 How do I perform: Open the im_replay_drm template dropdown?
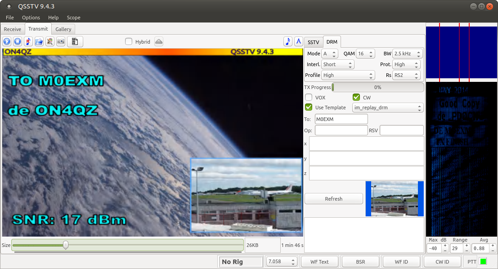pos(388,108)
